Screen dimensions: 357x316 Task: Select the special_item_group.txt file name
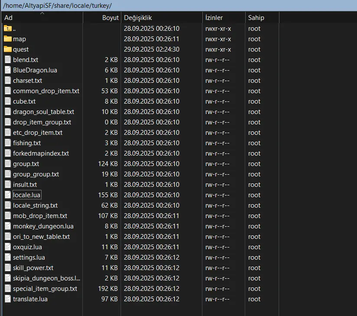(x=45, y=289)
